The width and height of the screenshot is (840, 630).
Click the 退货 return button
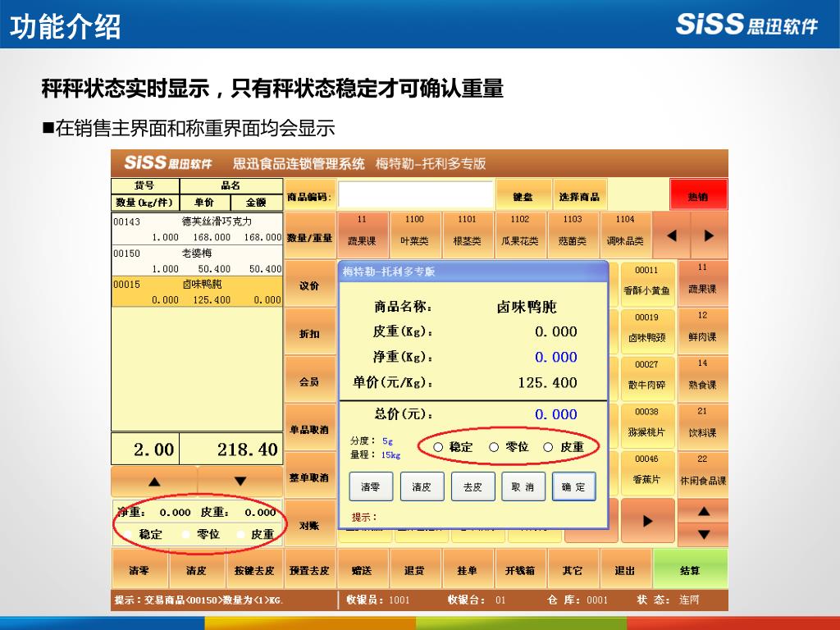coord(414,570)
